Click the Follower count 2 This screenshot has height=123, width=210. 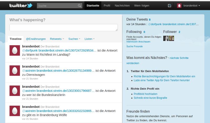pos(179,32)
